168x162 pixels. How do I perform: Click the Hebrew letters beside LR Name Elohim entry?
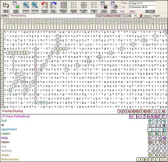tap(148, 117)
